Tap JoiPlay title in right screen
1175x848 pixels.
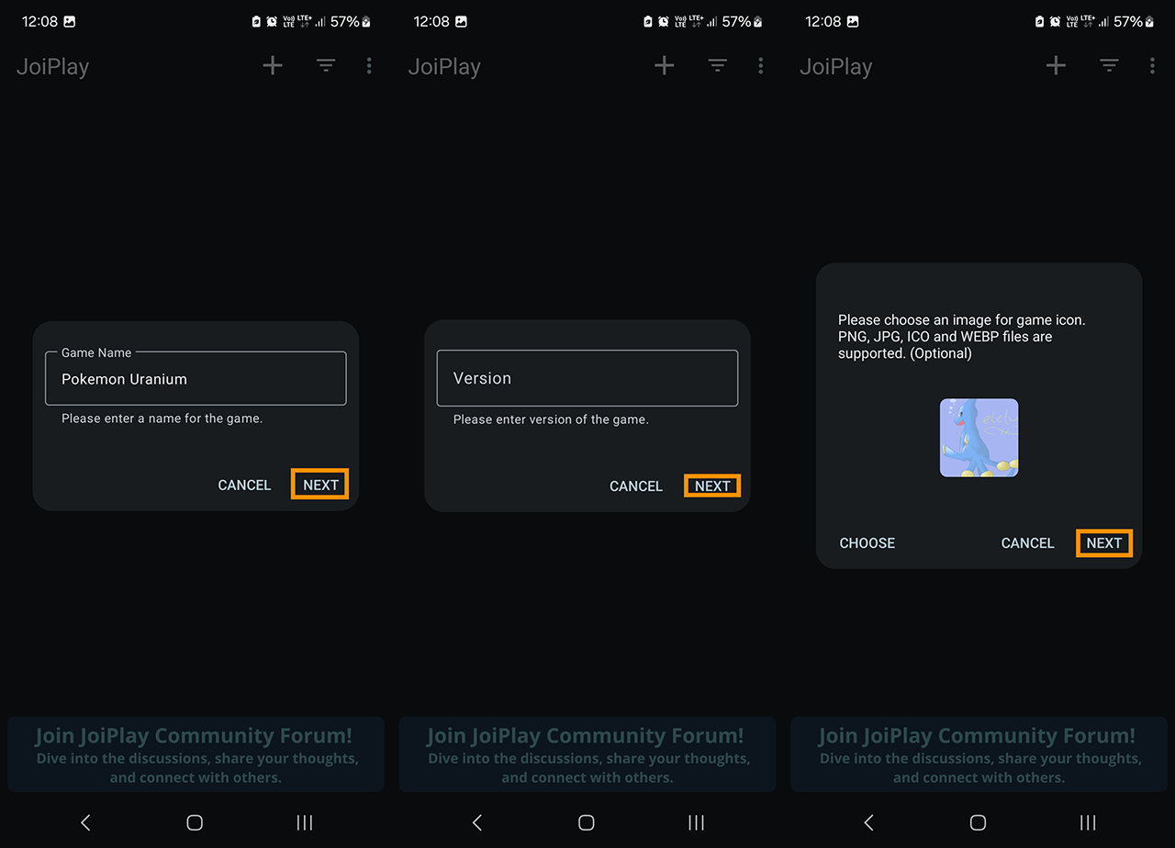[835, 66]
